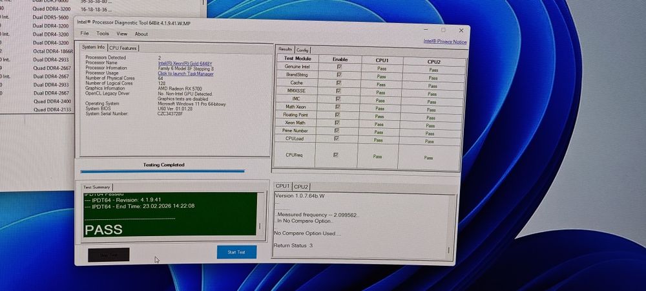Viewport: 646px width, 291px height.
Task: Select the Cache CPU2 Pass cell
Action: [x=433, y=86]
